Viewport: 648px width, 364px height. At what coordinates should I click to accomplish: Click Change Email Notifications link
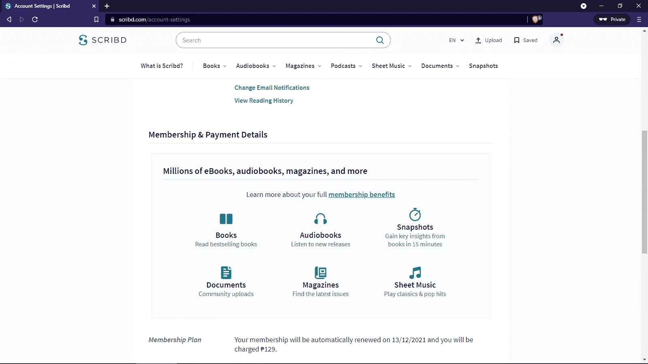[272, 88]
